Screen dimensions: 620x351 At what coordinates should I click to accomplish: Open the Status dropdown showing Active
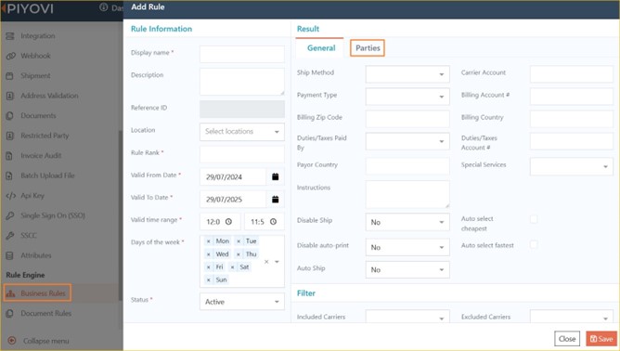[x=242, y=302]
